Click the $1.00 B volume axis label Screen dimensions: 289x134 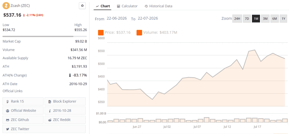coord(101,113)
